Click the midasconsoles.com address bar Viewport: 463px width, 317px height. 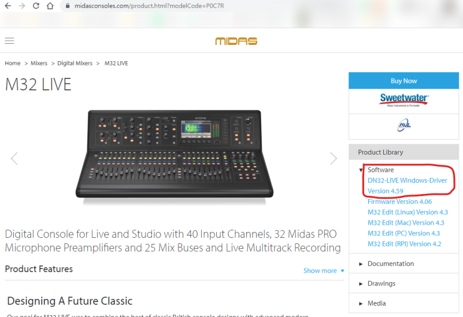[149, 5]
